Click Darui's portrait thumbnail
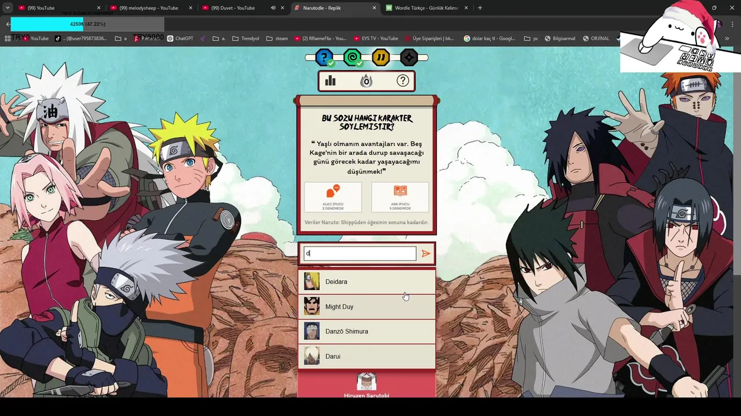Screen dimensions: 741x416 (x=311, y=356)
